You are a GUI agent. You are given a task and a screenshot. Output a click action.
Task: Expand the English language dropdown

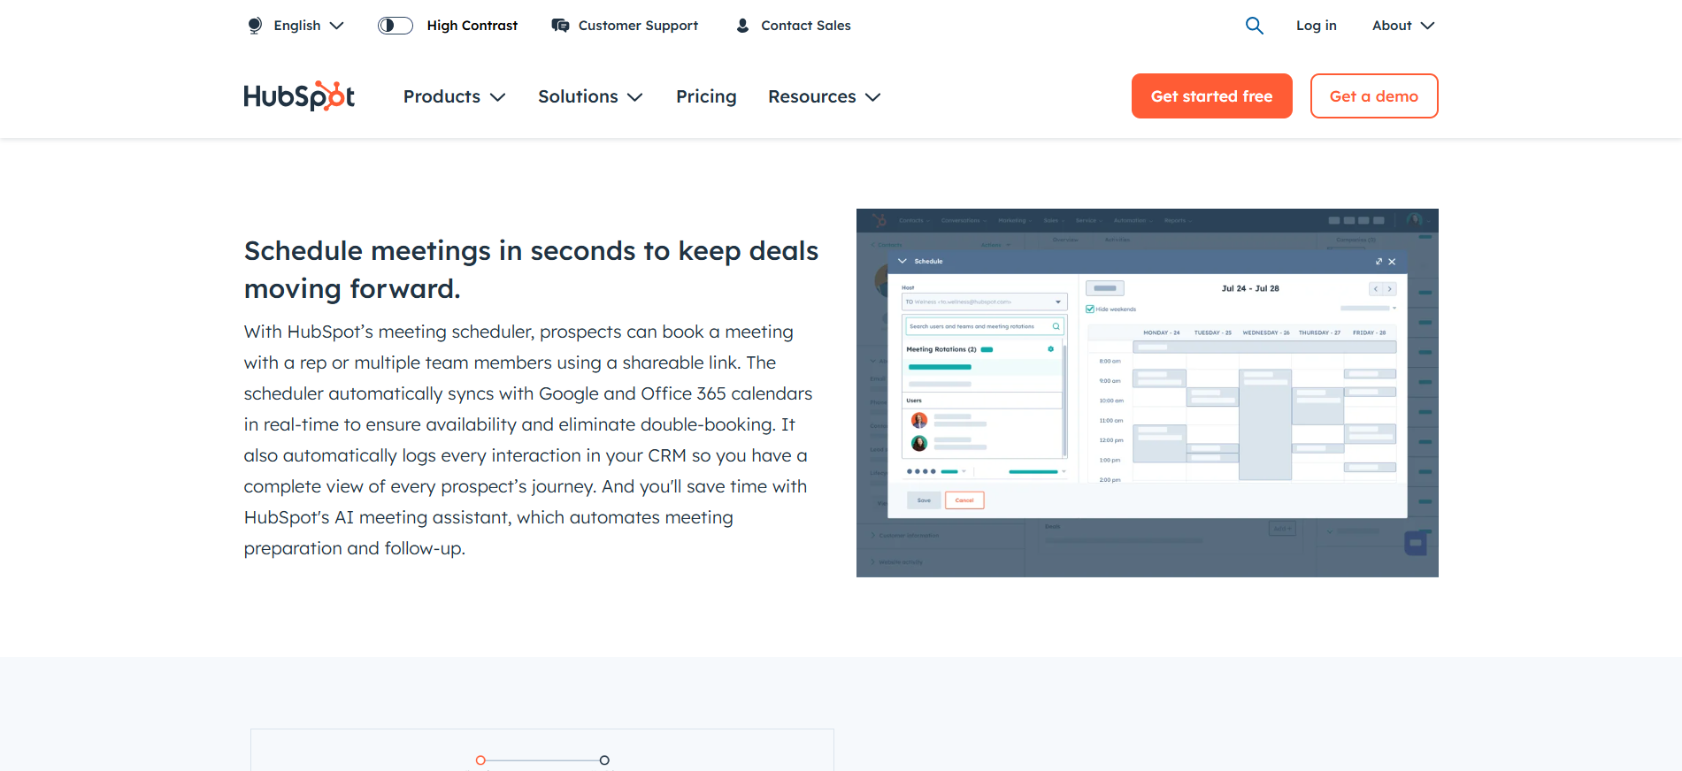[x=308, y=26]
